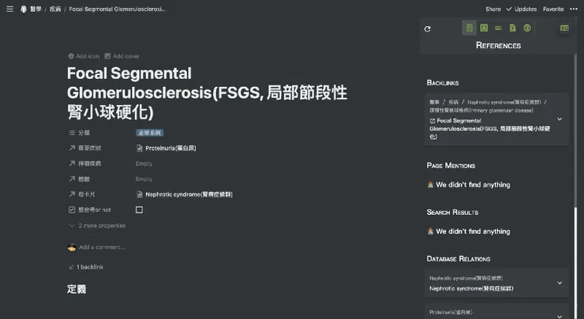
Task: Click the Page Mentions section heading
Action: pos(451,166)
